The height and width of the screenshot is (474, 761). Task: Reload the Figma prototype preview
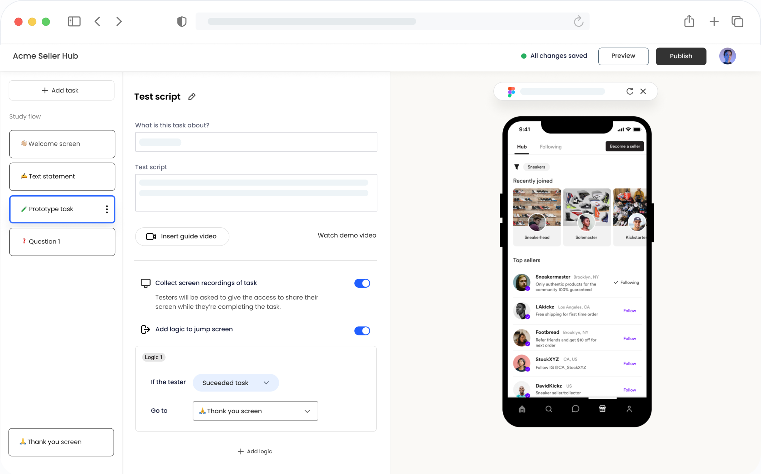coord(630,91)
